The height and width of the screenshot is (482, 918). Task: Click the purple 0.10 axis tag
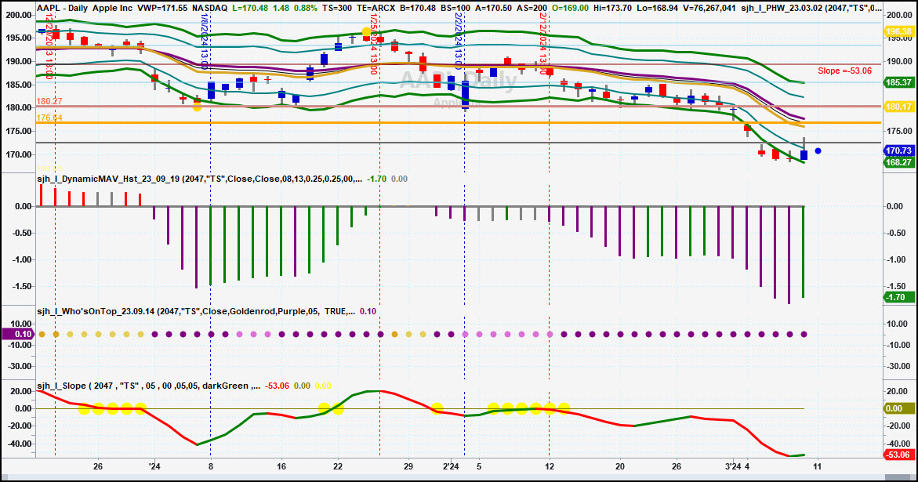(20, 334)
